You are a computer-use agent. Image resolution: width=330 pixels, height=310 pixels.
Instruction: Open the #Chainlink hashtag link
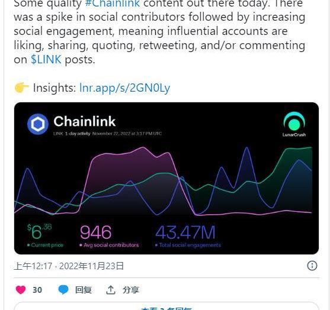coord(113,4)
